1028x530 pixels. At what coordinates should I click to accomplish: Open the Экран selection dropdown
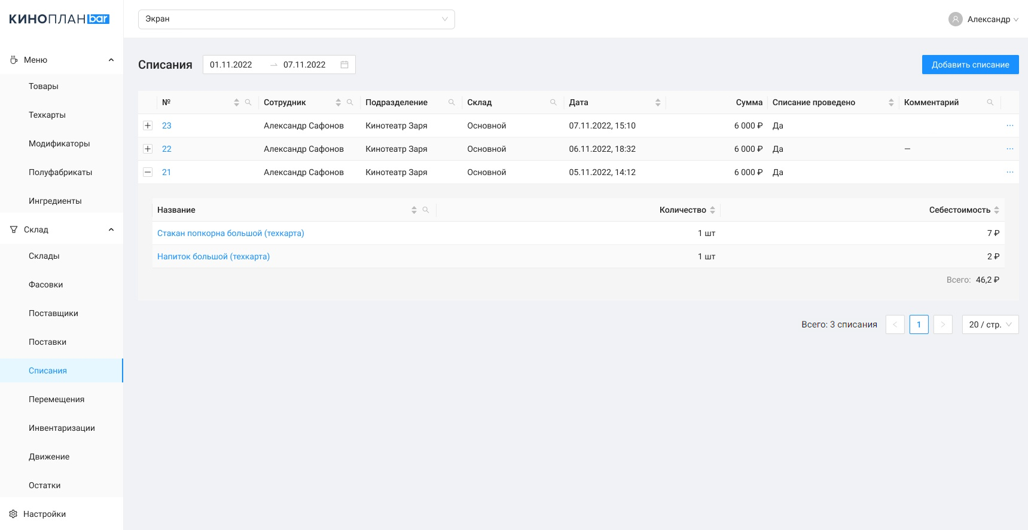[x=297, y=19]
